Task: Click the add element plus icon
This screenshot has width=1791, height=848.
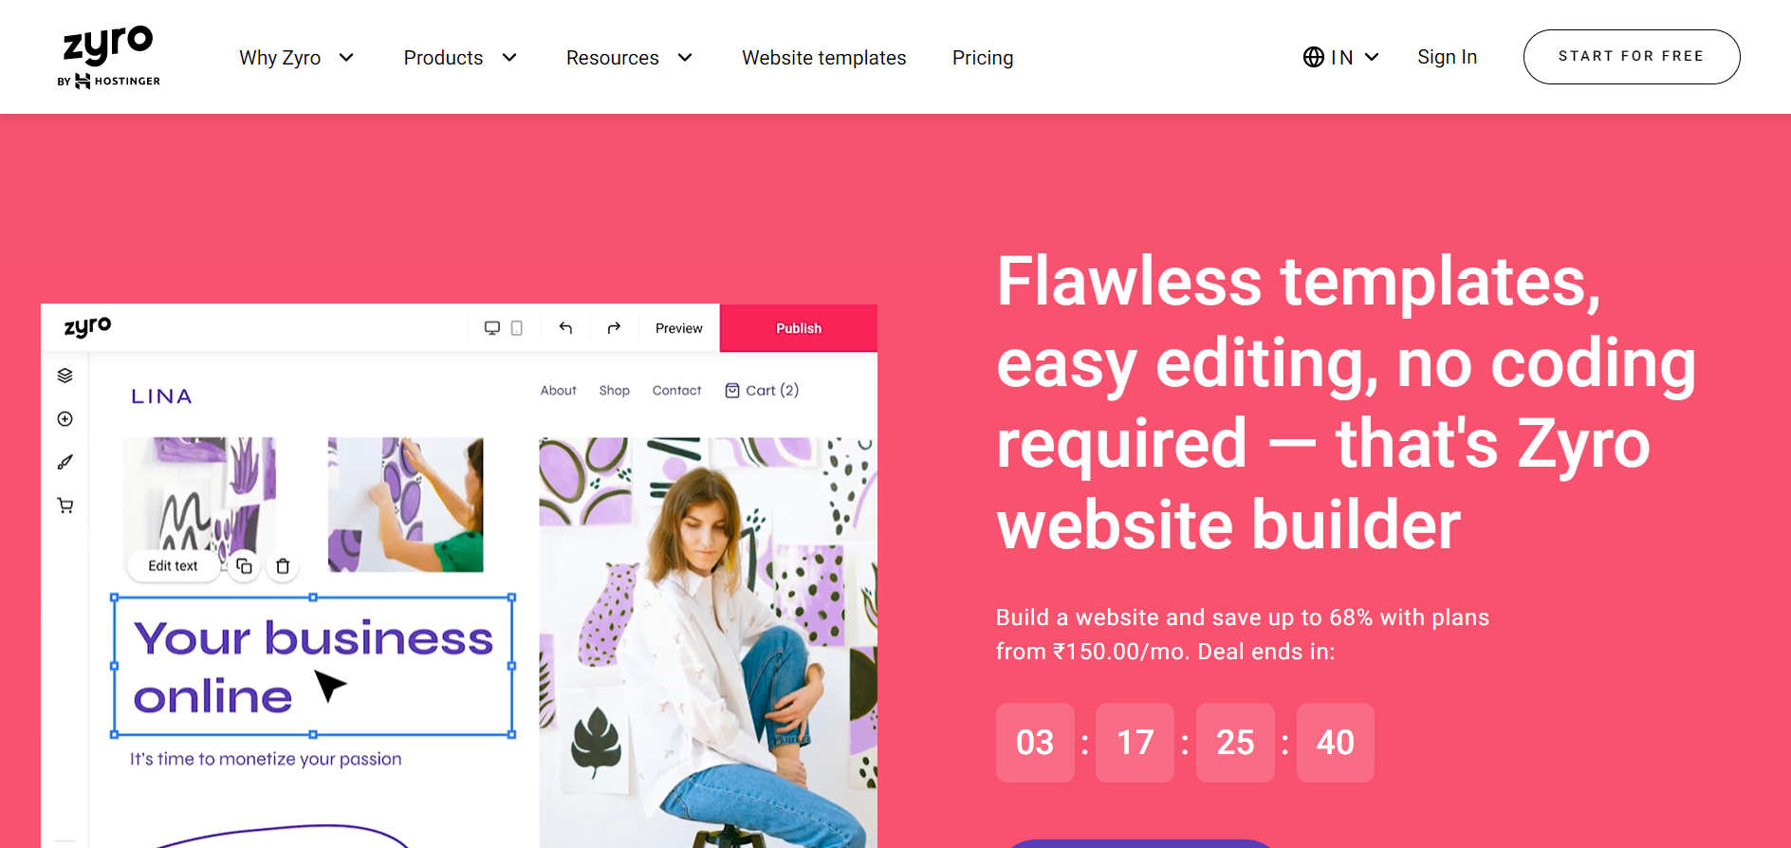Action: (x=65, y=419)
